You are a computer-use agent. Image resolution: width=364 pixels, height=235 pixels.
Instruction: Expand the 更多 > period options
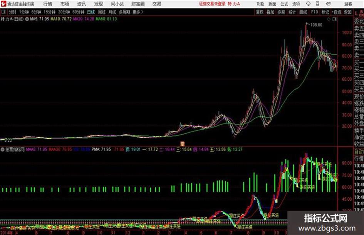click(138, 12)
